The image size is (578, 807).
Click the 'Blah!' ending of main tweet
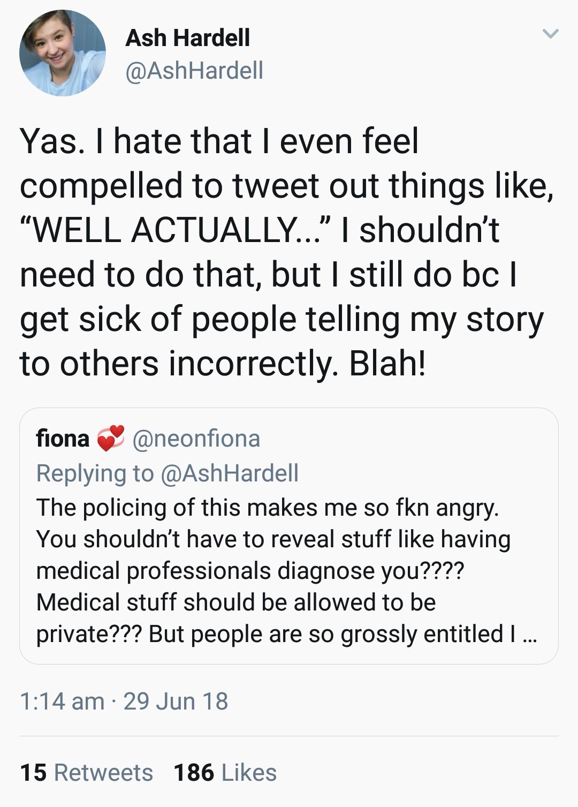pos(388,363)
